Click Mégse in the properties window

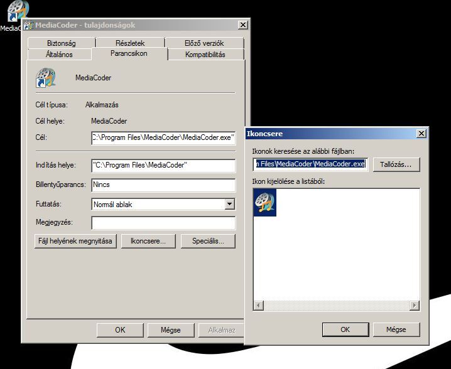click(x=171, y=330)
